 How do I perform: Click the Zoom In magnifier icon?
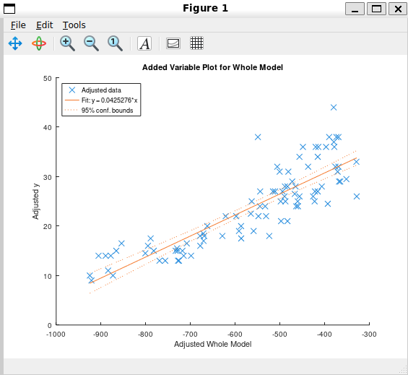point(67,43)
